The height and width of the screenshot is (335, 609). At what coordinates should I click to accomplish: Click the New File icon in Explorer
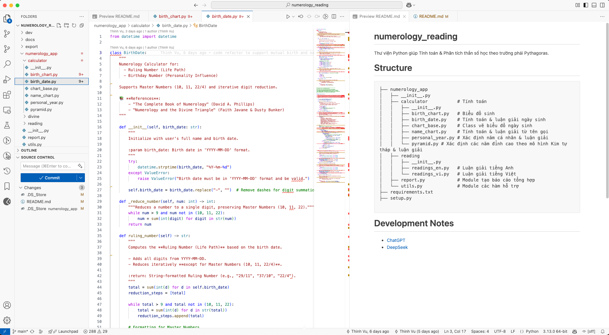pyautogui.click(x=59, y=26)
